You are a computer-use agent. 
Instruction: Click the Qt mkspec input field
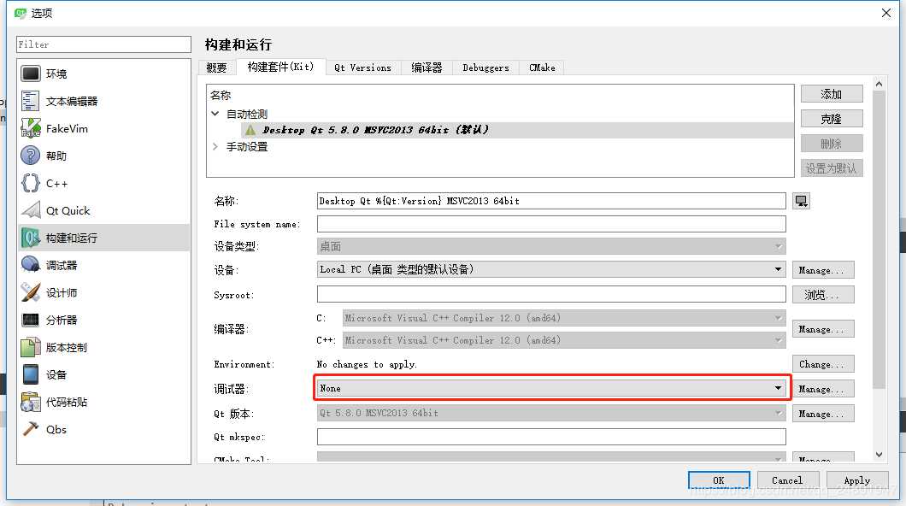551,437
